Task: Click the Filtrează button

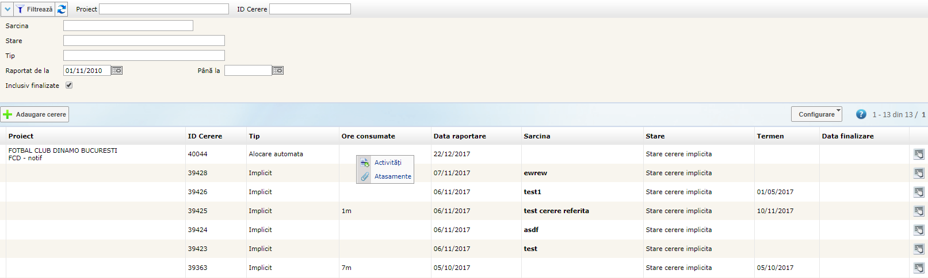Action: 35,9
